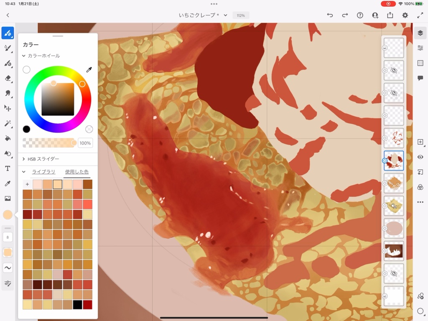The image size is (428, 321).
Task: Toggle touch shortcut circle
Action: pos(420,311)
